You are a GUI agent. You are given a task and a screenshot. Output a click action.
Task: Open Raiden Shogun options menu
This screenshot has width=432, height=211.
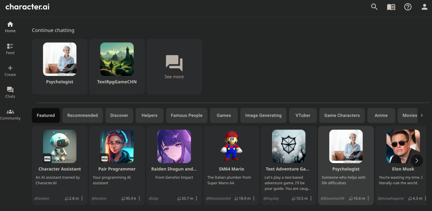point(196,198)
